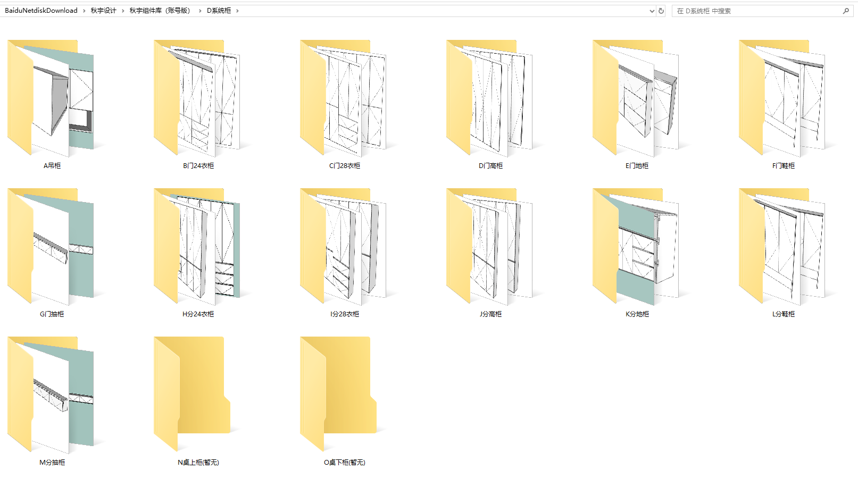The width and height of the screenshot is (858, 503).
Task: Open the B门24衣柜 folder
Action: (x=197, y=98)
